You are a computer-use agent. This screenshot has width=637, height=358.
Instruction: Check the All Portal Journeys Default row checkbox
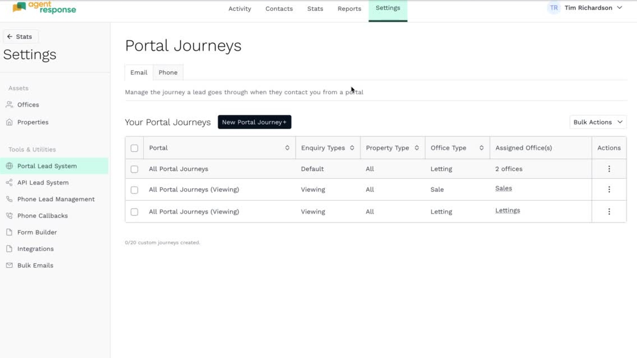pos(134,169)
